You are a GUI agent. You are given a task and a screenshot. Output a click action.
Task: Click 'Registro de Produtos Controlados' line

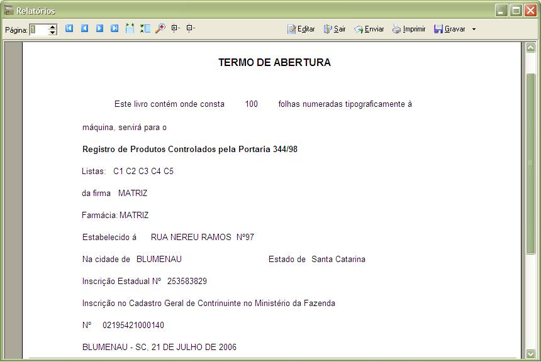190,150
